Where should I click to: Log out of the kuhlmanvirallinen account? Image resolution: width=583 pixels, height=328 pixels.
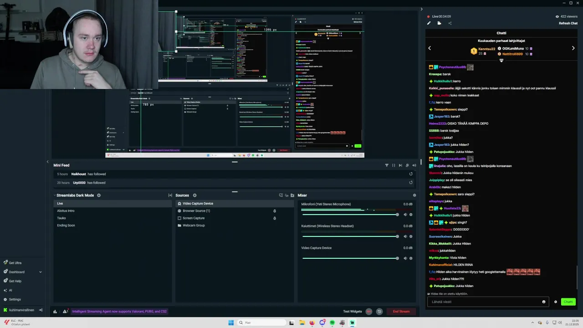pyautogui.click(x=41, y=310)
